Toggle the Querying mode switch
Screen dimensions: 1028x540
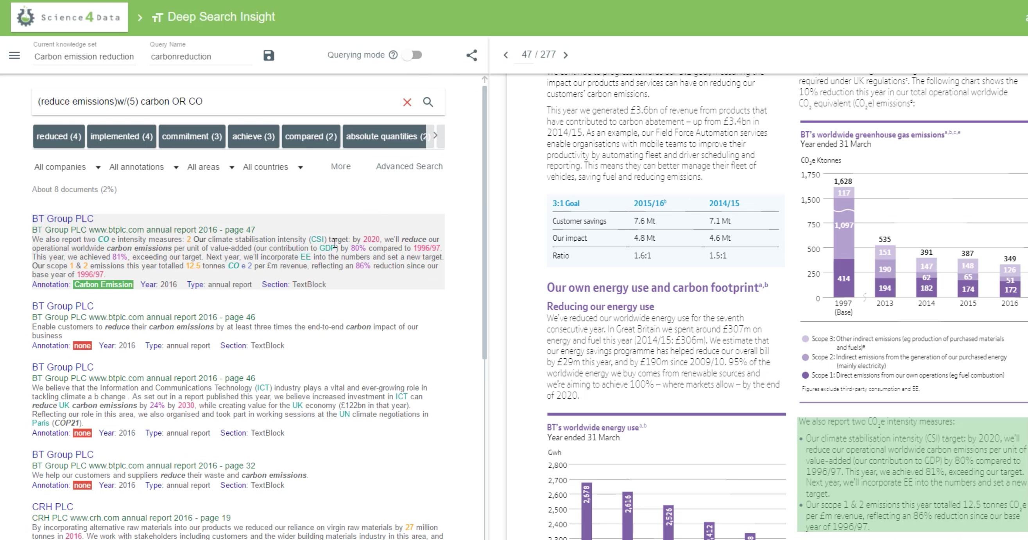(x=412, y=55)
